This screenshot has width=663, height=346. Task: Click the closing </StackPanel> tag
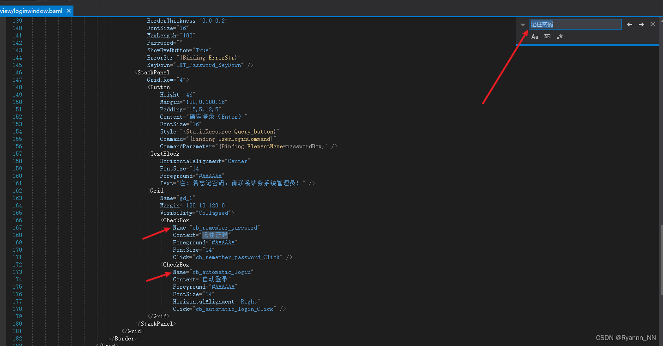155,324
